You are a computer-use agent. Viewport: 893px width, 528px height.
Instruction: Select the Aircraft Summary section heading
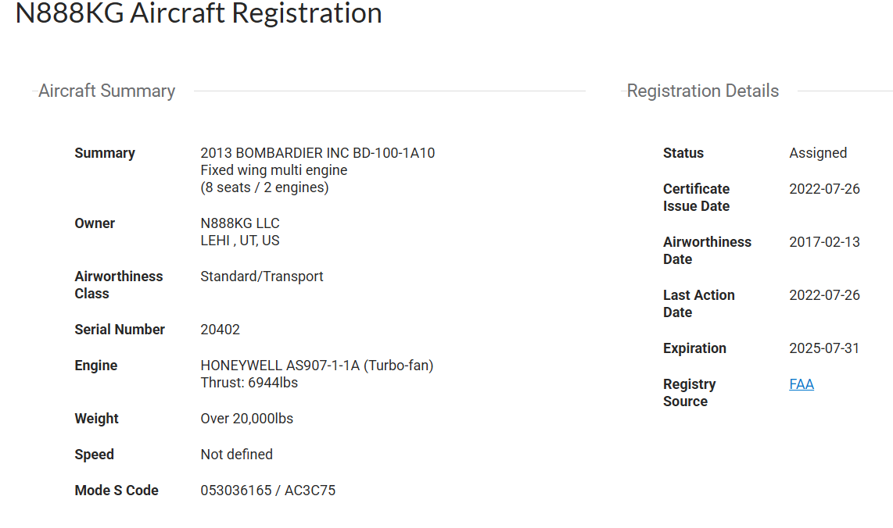coord(107,91)
